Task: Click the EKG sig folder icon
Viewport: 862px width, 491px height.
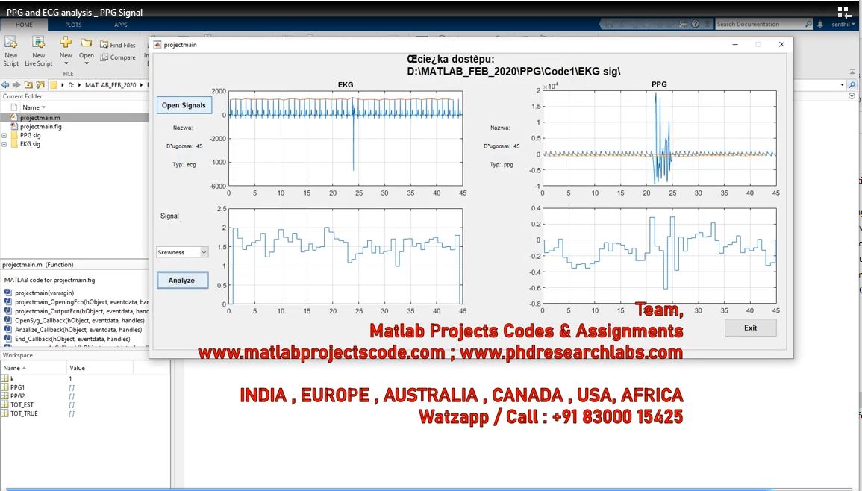Action: (14, 144)
